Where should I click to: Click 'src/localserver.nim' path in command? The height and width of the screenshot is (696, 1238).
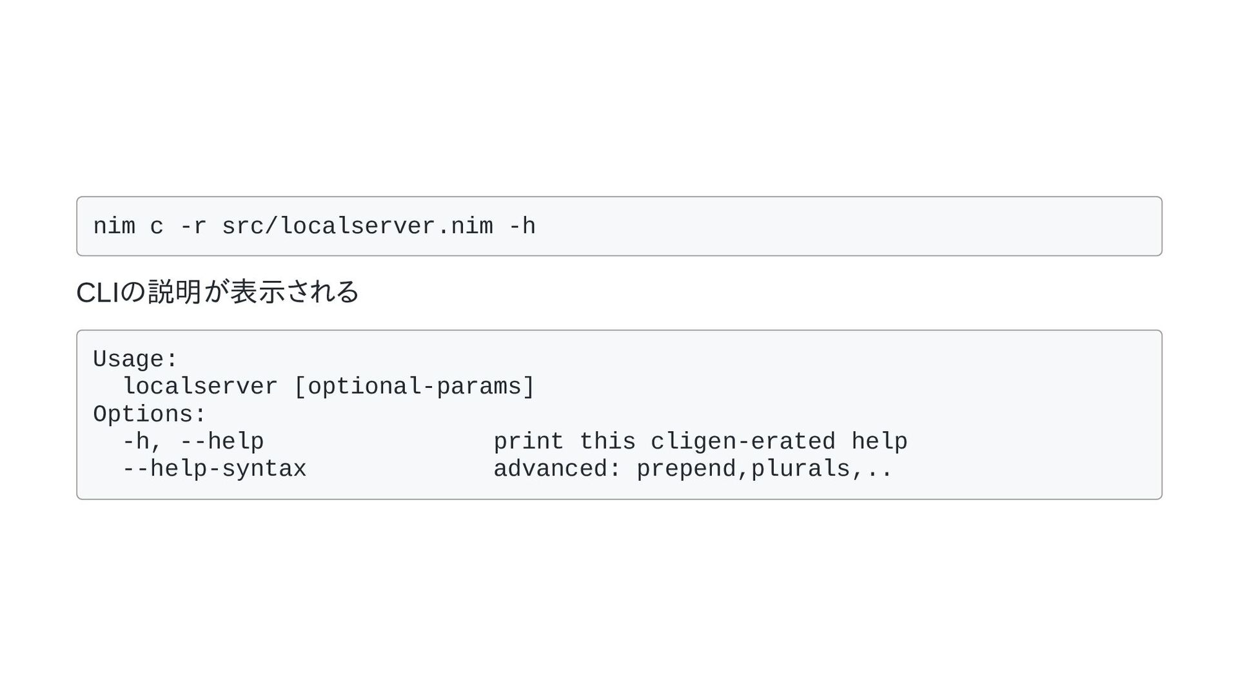tap(357, 226)
